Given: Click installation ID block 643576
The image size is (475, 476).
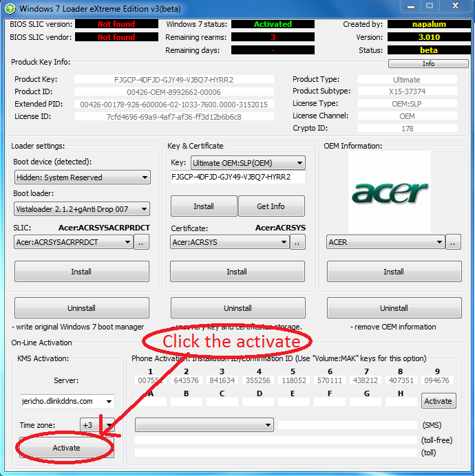Looking at the screenshot, I should coord(187,380).
